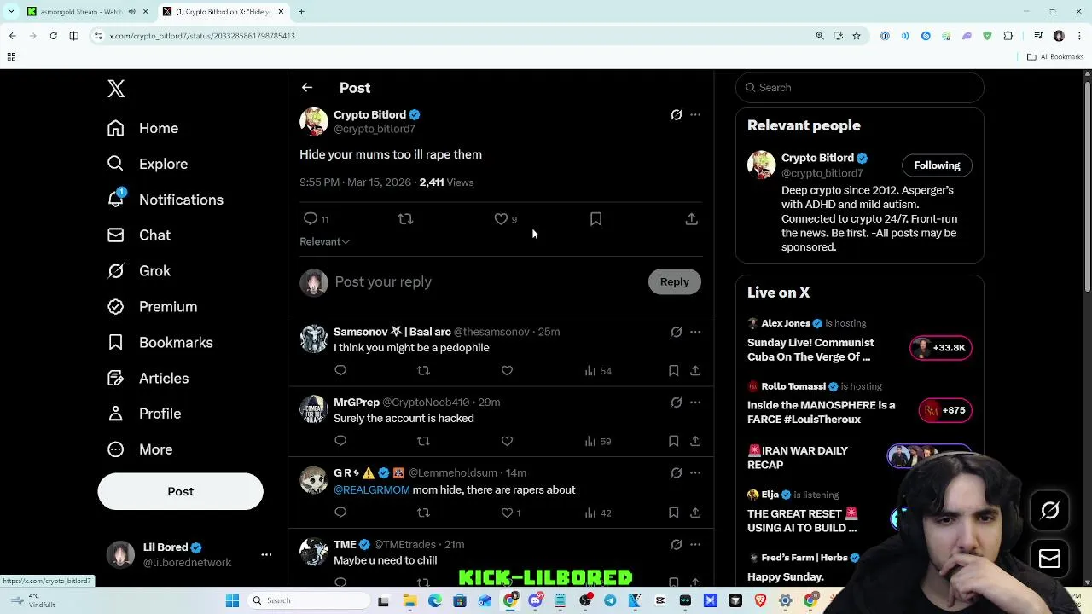Screen dimensions: 1092x614
Task: Click the Following button for Crypto Bitlord
Action: pos(937,165)
